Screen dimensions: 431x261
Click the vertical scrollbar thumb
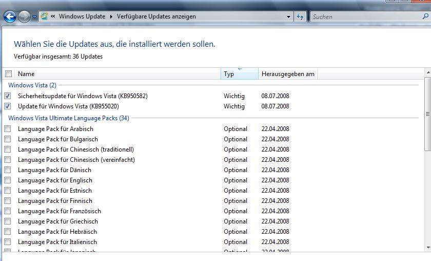pos(428,114)
